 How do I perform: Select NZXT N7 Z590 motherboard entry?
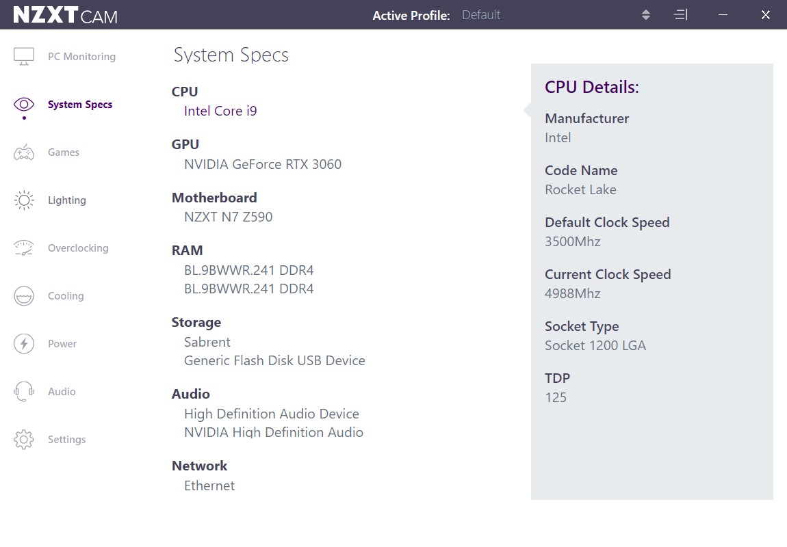[x=229, y=217]
